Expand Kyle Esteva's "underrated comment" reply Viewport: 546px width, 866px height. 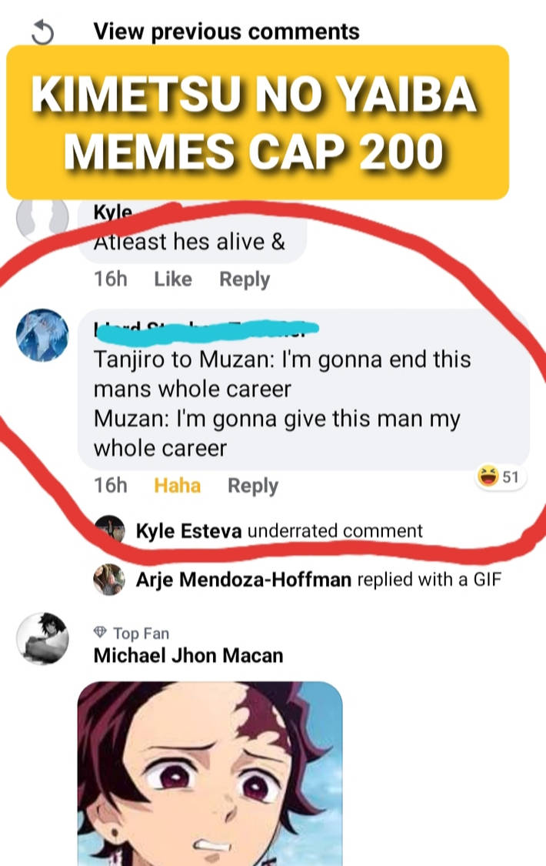(x=279, y=530)
